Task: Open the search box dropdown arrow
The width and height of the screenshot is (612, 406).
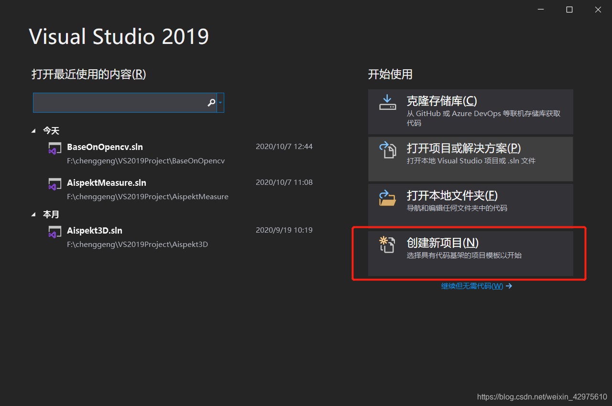Action: pyautogui.click(x=220, y=103)
